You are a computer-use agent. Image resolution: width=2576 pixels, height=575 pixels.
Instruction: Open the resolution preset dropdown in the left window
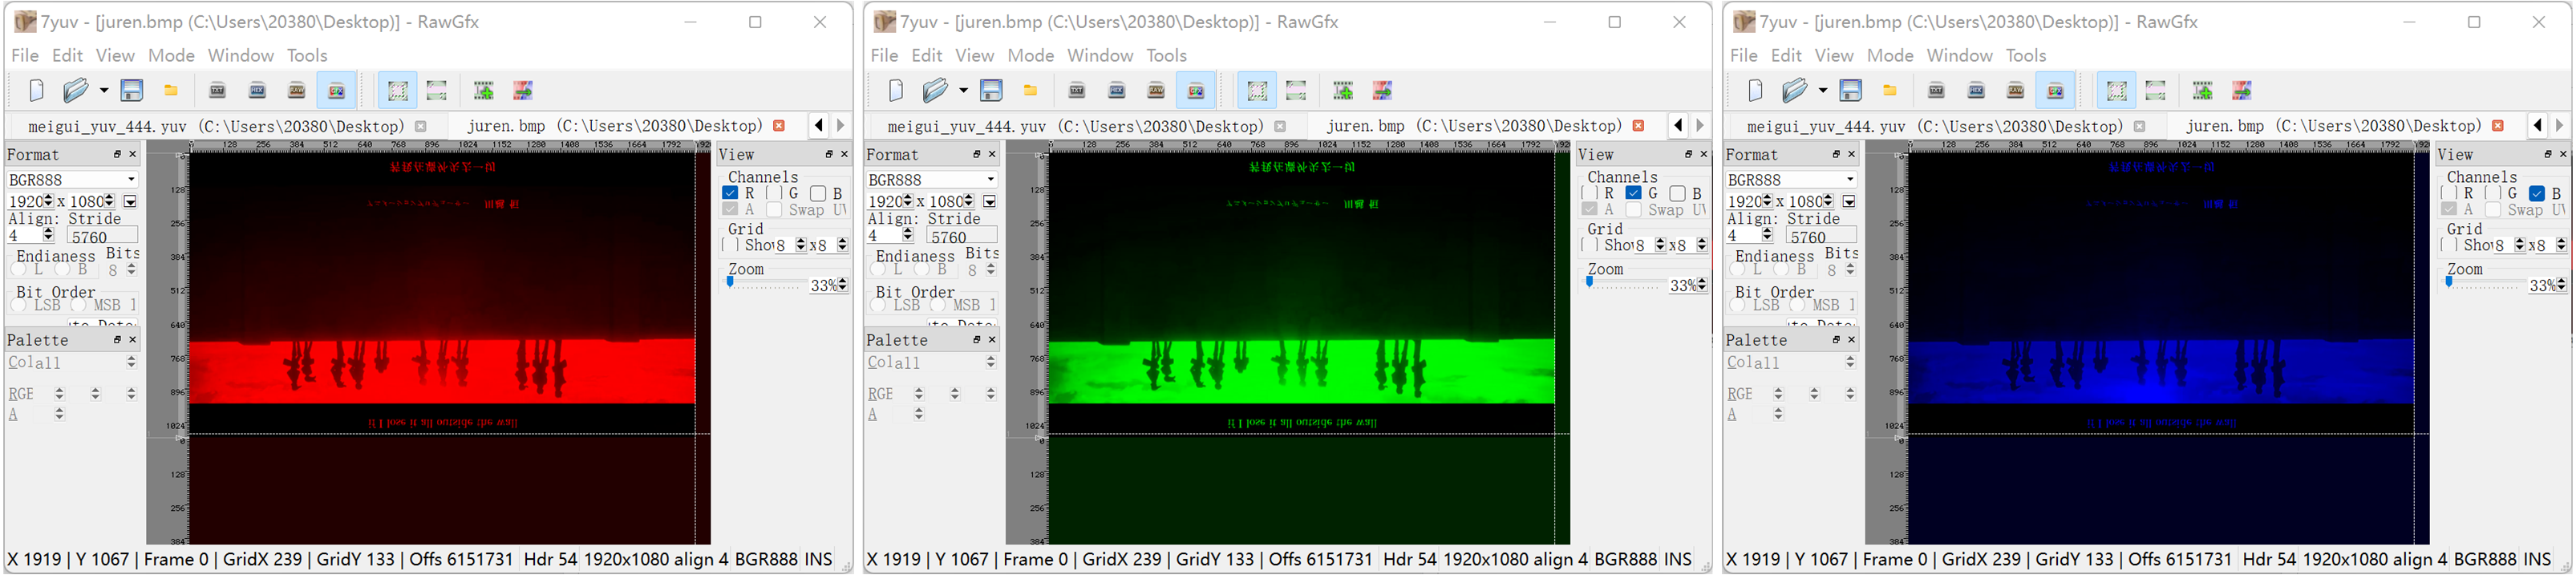tap(130, 201)
